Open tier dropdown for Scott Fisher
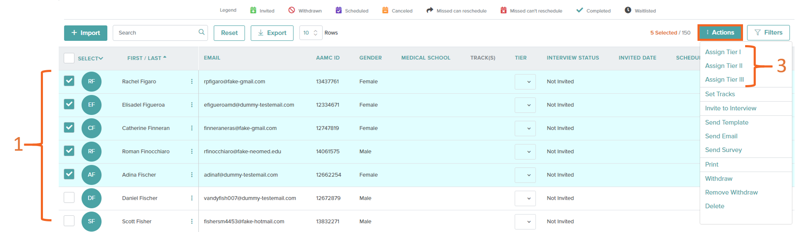Image resolution: width=800 pixels, height=232 pixels. click(525, 222)
